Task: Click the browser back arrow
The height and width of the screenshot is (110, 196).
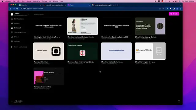Action: tap(11, 9)
